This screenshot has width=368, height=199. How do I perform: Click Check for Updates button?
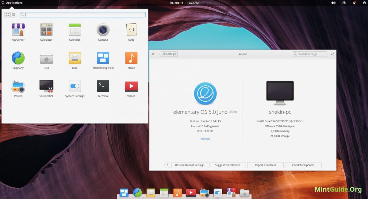(303, 165)
